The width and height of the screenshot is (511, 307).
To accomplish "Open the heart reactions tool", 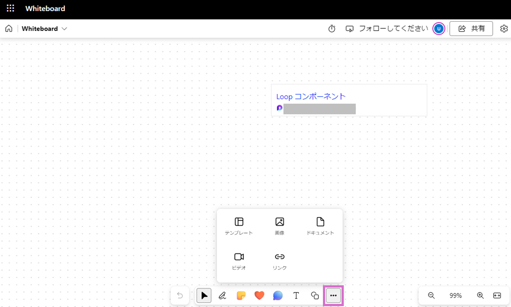I will click(259, 295).
